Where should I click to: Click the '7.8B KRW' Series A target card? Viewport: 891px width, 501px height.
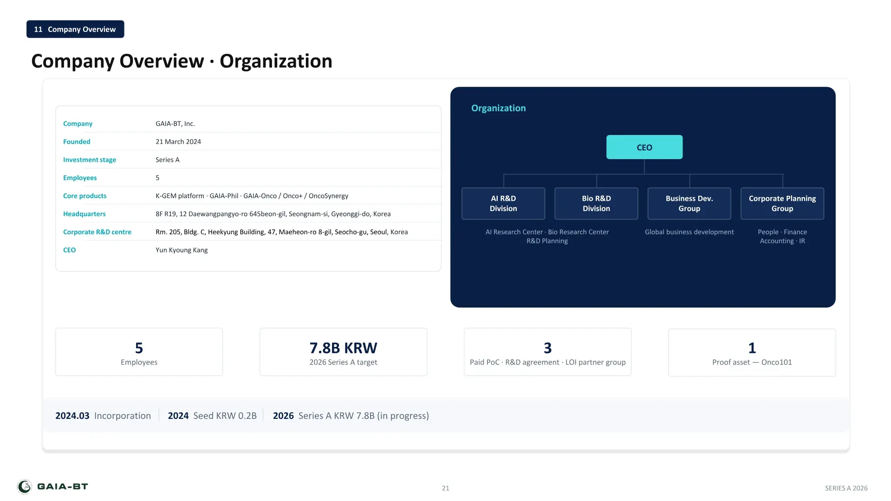point(343,352)
